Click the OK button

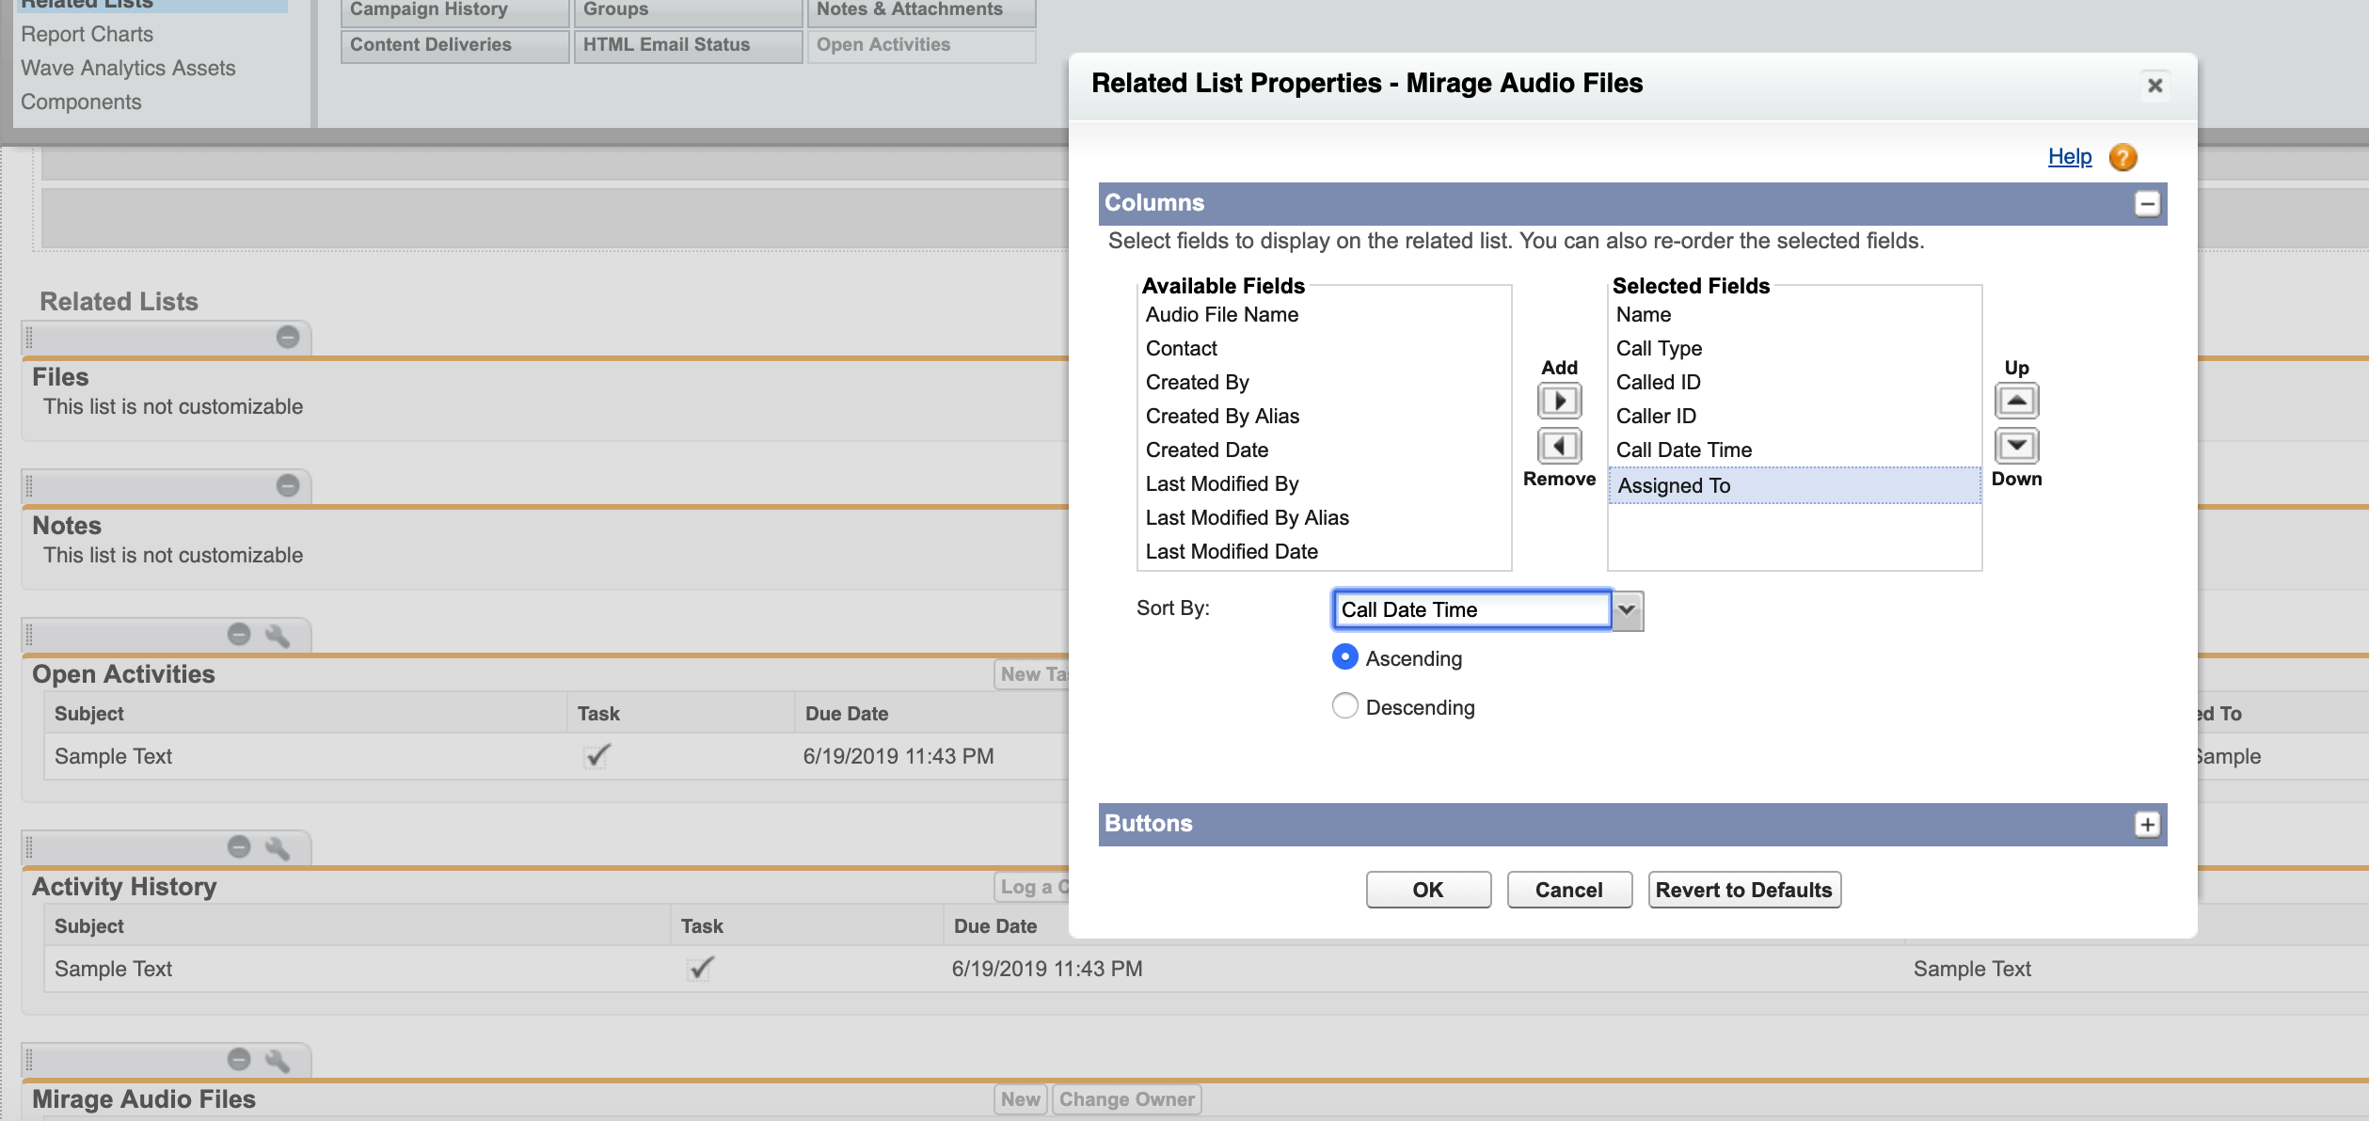(1428, 890)
